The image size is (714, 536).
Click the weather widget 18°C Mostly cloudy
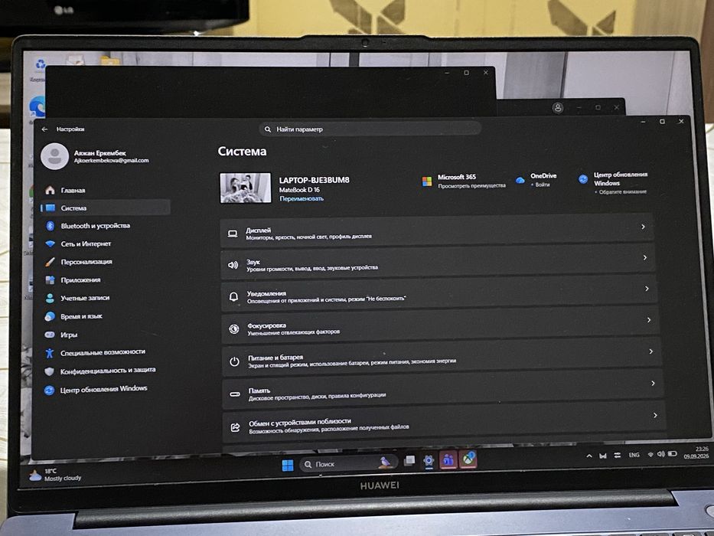point(55,475)
